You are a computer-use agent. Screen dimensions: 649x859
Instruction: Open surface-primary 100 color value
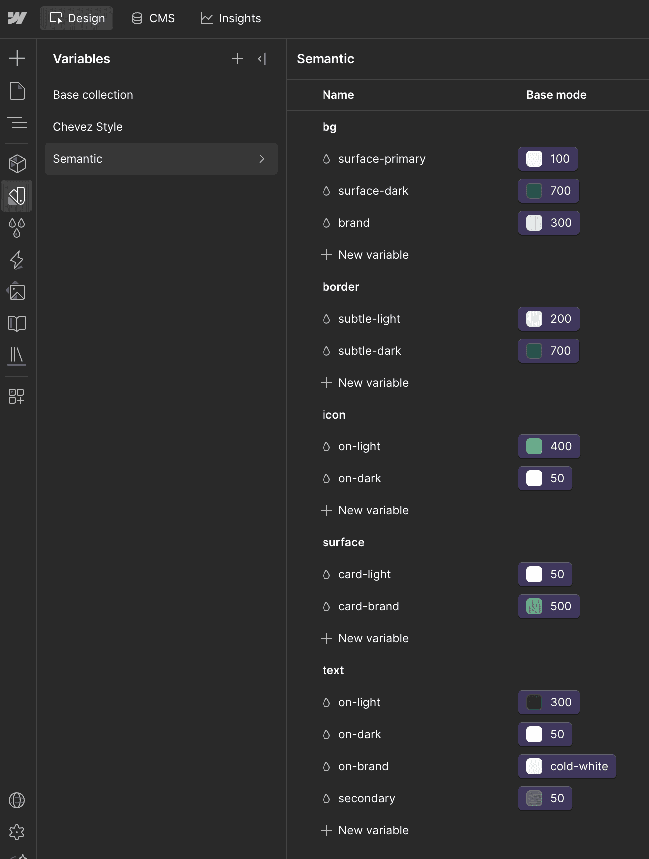(x=548, y=159)
